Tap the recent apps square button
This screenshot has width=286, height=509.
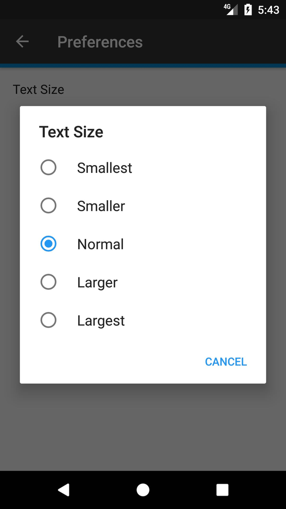click(x=222, y=490)
